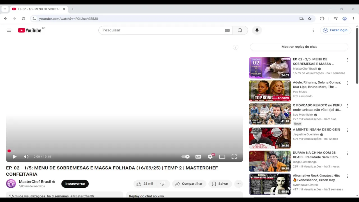
Task: Open the YouTube hamburger guide menu
Action: 9,30
